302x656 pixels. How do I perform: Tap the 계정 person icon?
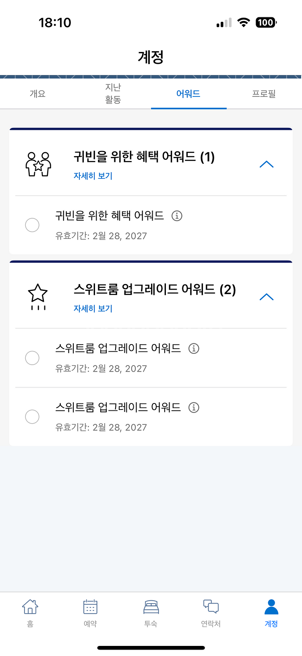tap(271, 607)
